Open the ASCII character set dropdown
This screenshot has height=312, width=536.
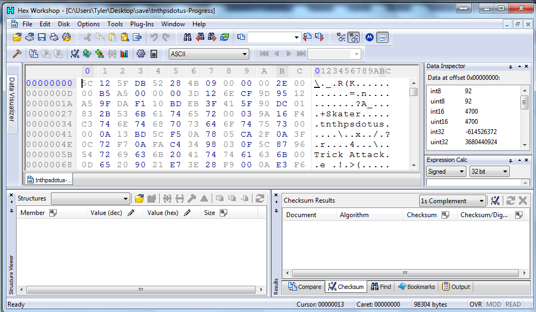tap(244, 54)
